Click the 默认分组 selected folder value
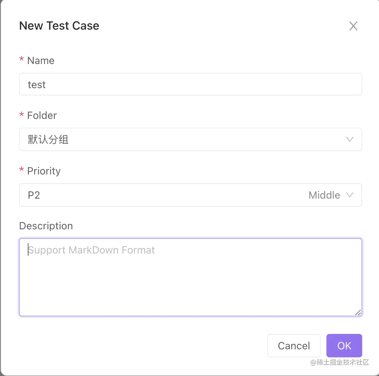The width and height of the screenshot is (379, 376). click(x=48, y=140)
